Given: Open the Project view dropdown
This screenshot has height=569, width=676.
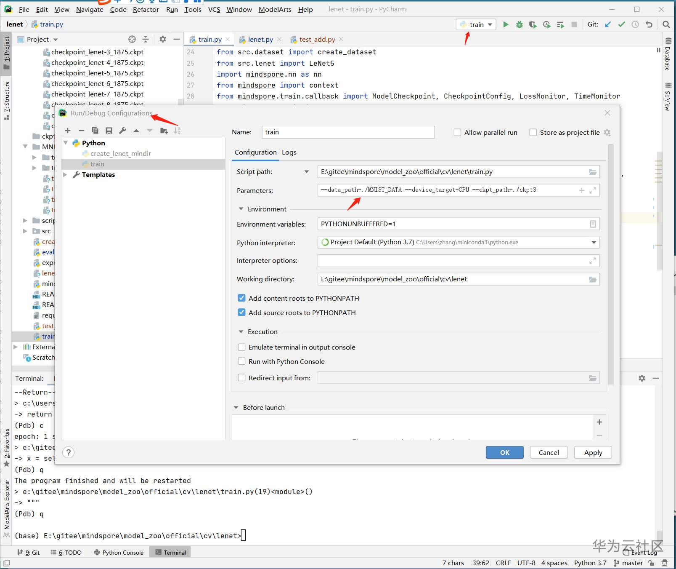Looking at the screenshot, I should [x=56, y=40].
